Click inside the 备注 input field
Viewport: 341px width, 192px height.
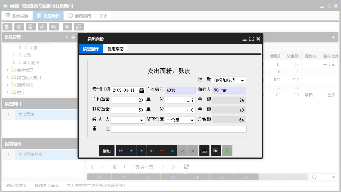[x=179, y=129]
